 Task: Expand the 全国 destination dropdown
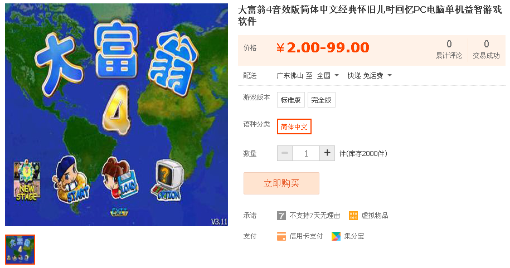pos(328,76)
